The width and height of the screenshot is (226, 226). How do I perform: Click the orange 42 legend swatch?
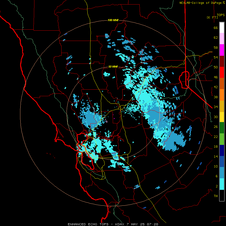click(x=222, y=95)
